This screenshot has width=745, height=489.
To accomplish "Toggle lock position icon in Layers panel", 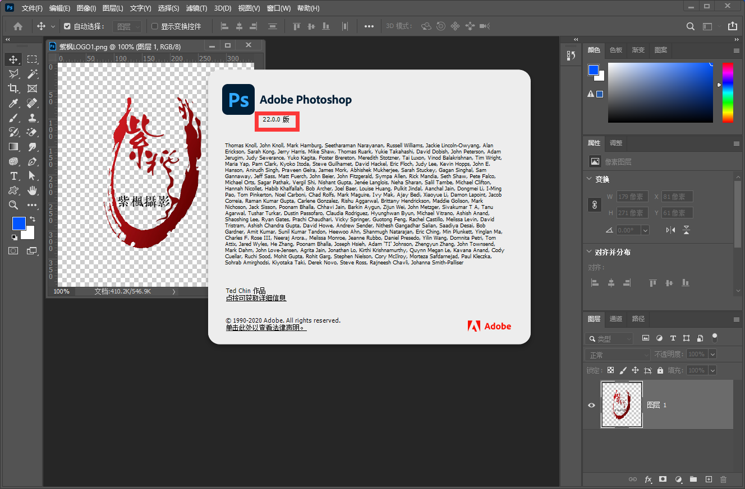I will (636, 370).
